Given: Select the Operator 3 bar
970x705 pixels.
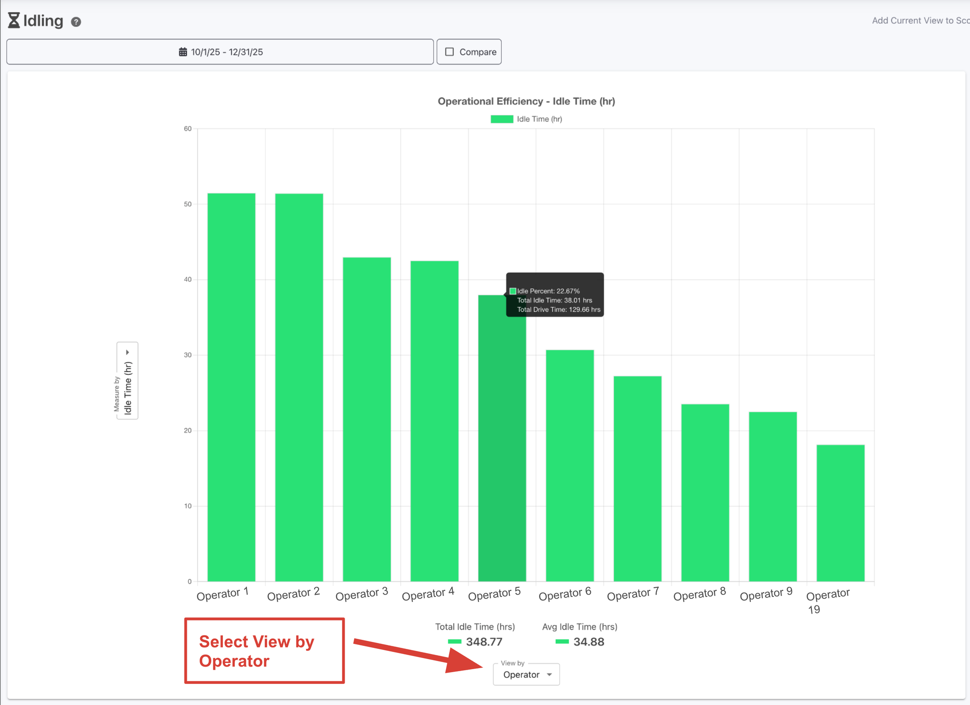Looking at the screenshot, I should tap(367, 419).
